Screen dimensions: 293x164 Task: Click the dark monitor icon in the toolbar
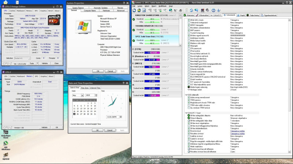click(203, 10)
